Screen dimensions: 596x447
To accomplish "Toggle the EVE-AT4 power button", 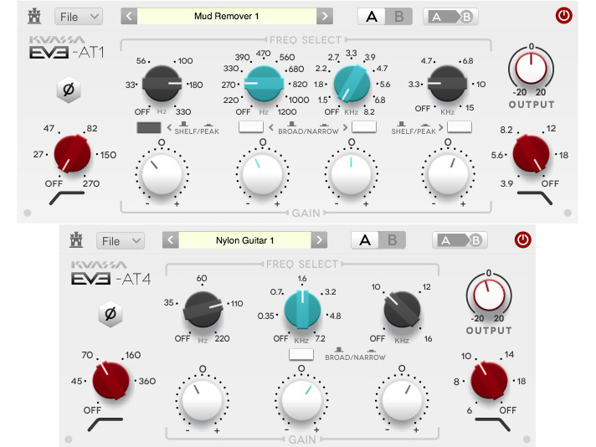I will (522, 240).
